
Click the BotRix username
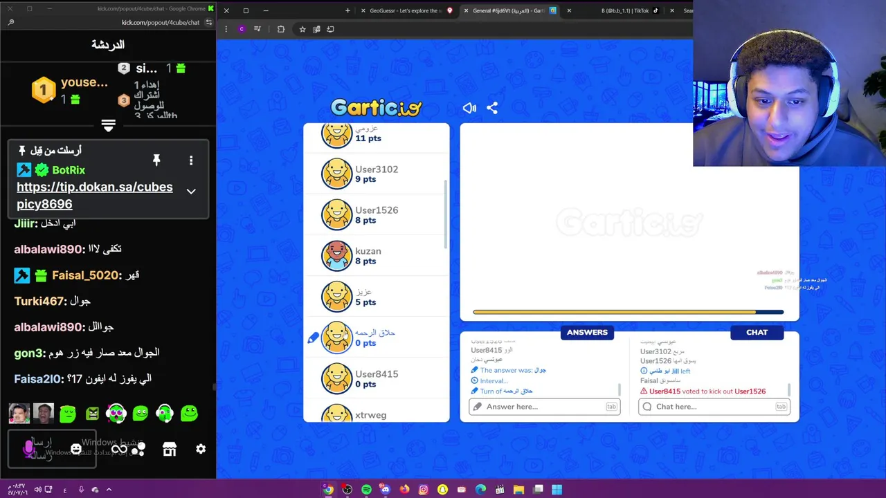point(69,170)
